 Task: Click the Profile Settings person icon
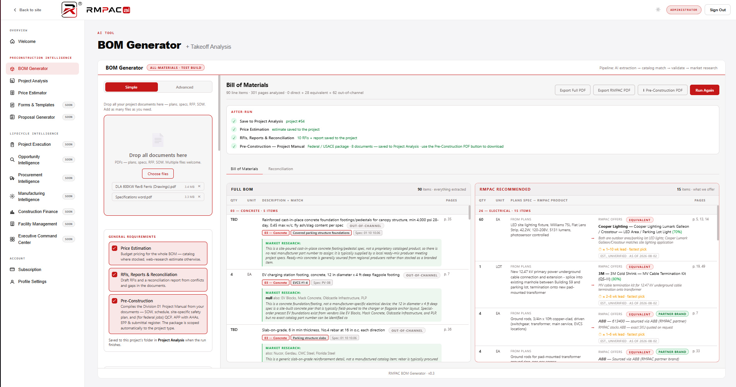pos(12,282)
